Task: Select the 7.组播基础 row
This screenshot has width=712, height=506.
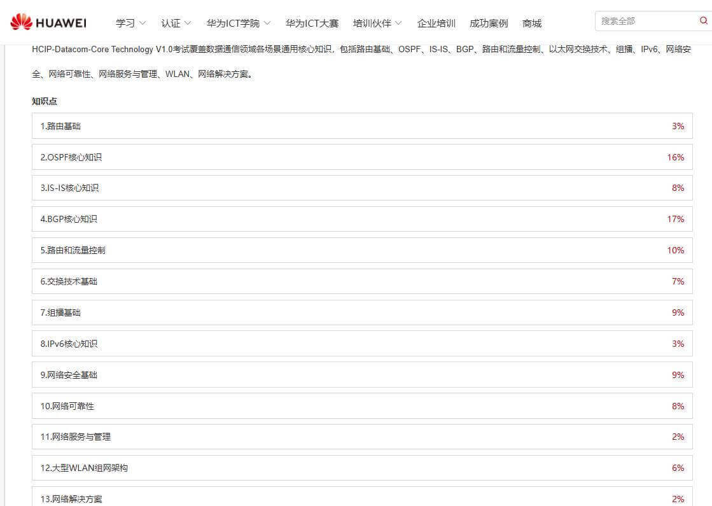Action: point(362,313)
